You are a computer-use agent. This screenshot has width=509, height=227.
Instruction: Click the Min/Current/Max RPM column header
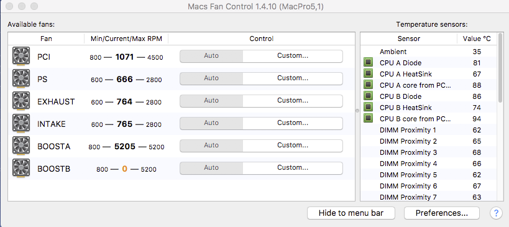tap(126, 39)
